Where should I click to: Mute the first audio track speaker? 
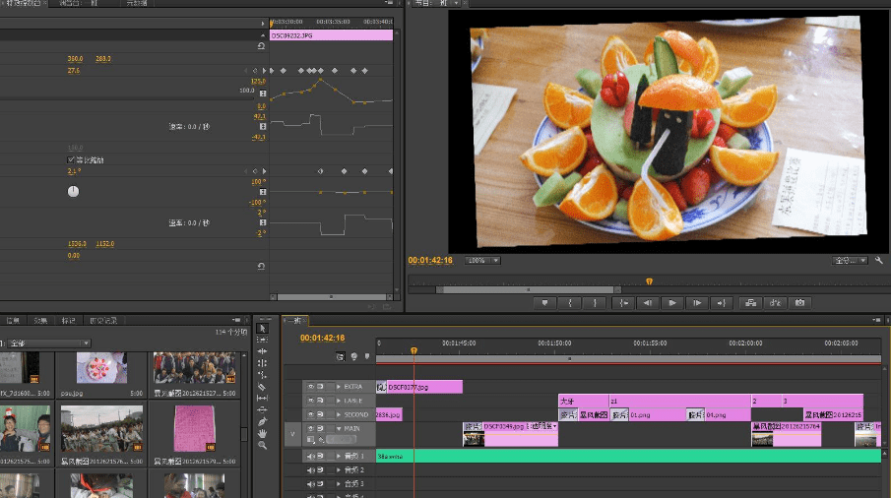(311, 457)
